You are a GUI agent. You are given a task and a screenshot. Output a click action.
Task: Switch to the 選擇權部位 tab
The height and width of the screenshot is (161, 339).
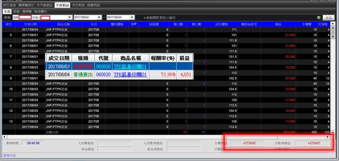coord(26,5)
